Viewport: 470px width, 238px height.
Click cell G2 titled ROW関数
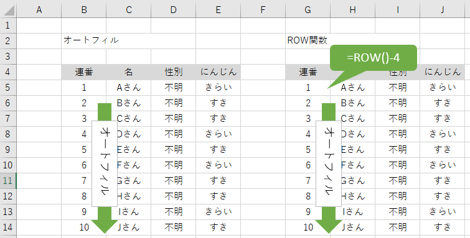(x=308, y=40)
